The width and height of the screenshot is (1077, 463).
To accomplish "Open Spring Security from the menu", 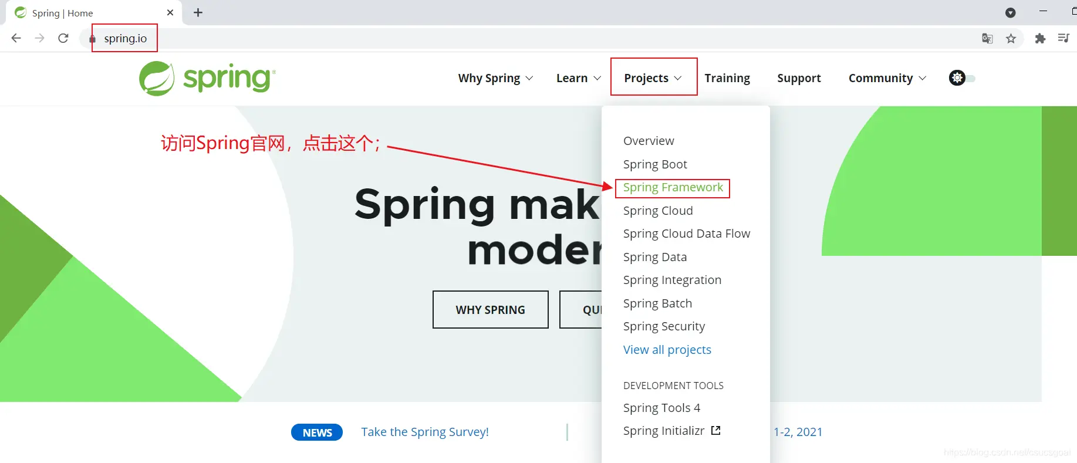I will point(664,326).
